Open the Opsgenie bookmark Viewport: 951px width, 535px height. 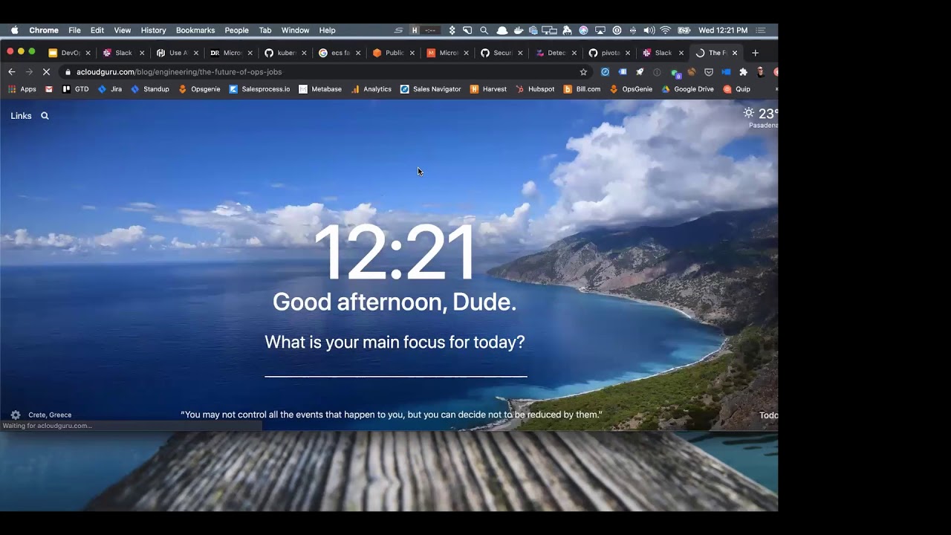pos(199,89)
